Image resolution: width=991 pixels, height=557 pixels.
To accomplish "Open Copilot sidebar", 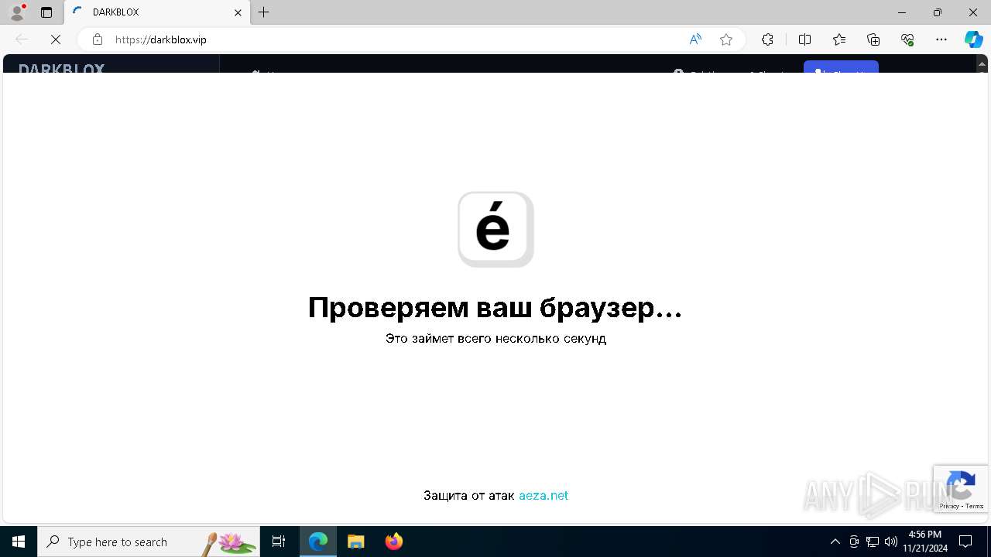I will pyautogui.click(x=973, y=39).
